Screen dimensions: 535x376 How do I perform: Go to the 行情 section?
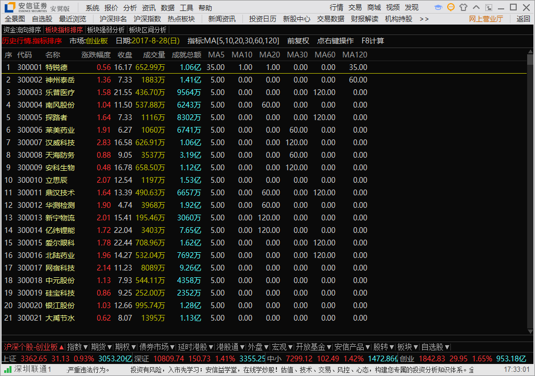click(x=336, y=7)
